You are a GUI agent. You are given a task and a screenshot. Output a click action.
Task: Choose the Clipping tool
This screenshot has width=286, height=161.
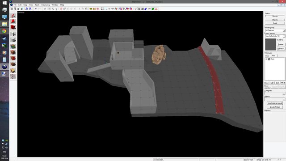[x=13, y=71]
